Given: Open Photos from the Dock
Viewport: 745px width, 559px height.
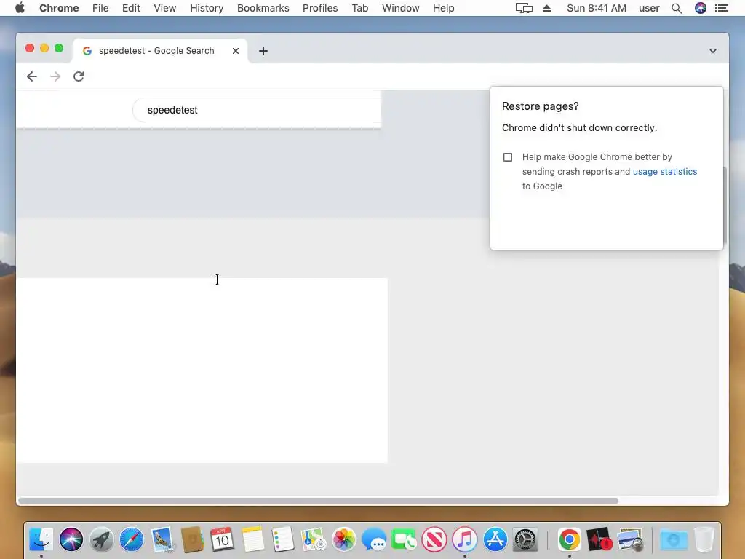Looking at the screenshot, I should coord(344,539).
